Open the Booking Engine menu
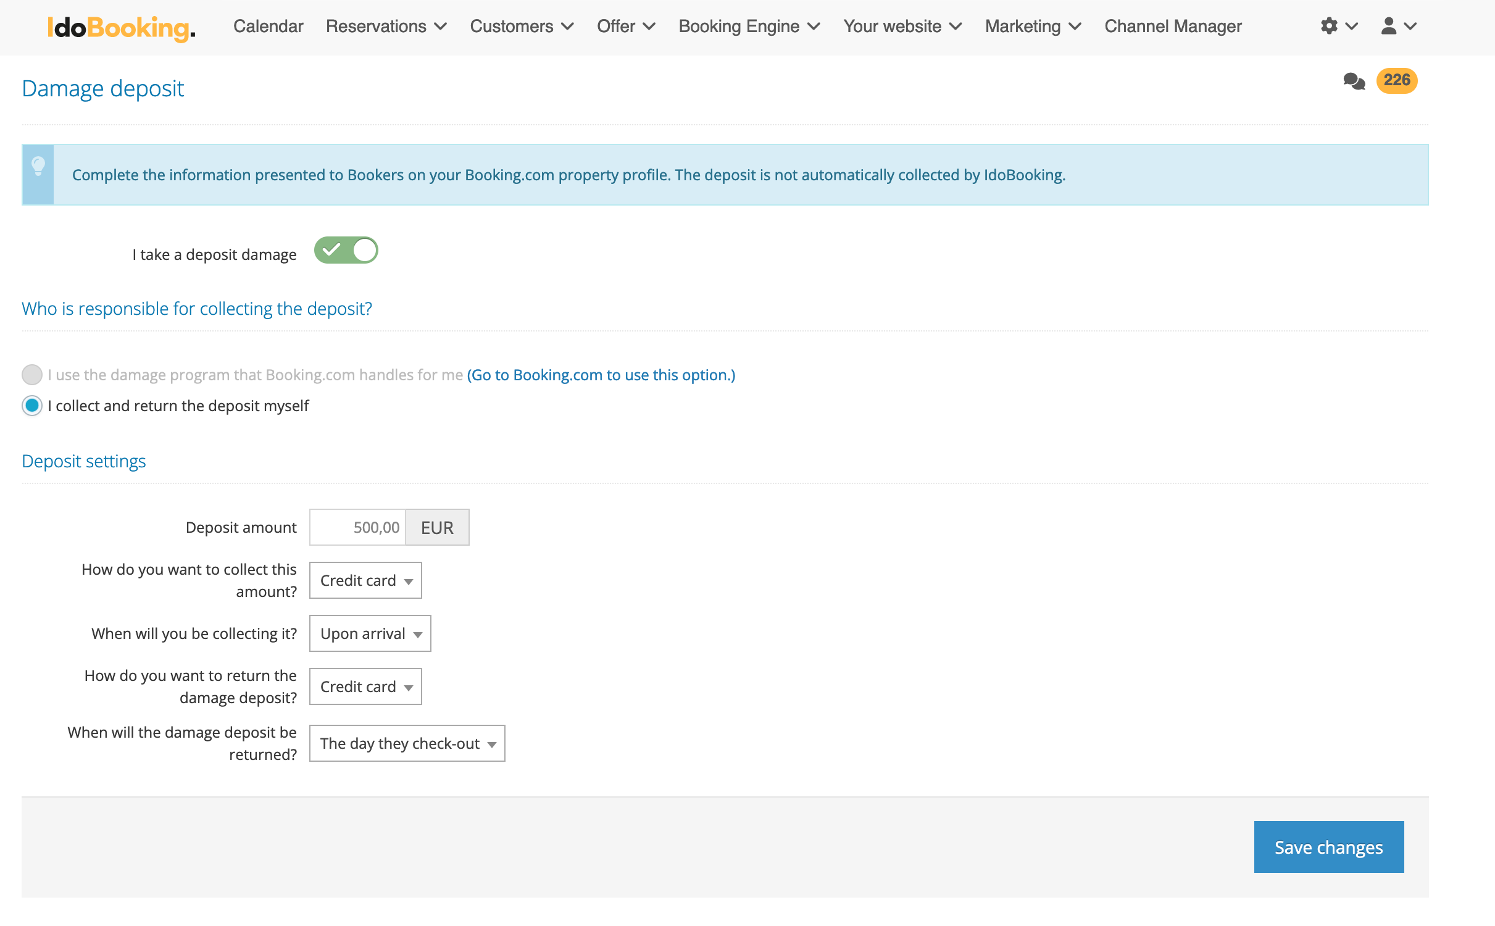 [749, 27]
